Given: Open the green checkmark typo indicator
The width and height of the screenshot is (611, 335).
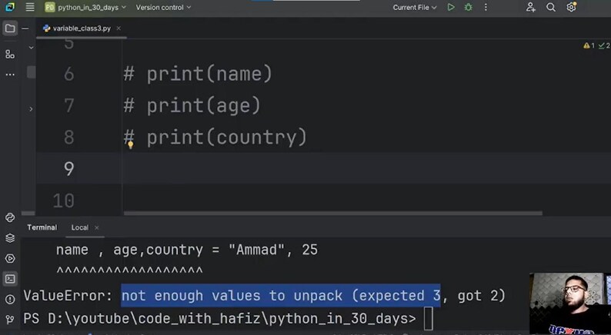Looking at the screenshot, I should [604, 45].
